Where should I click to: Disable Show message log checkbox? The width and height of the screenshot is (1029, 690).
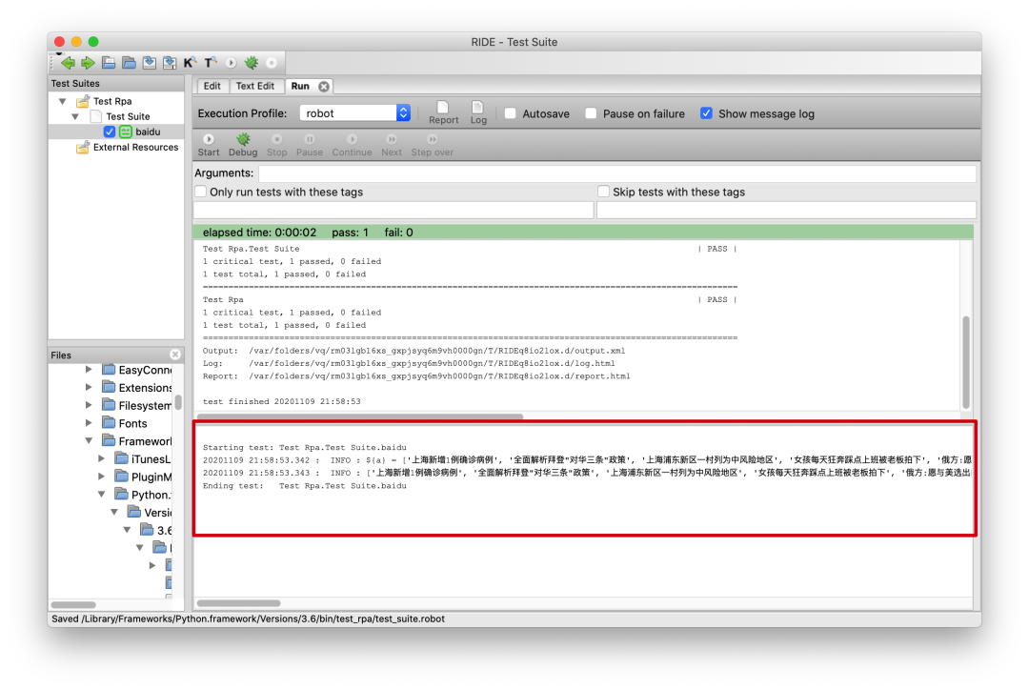[706, 113]
